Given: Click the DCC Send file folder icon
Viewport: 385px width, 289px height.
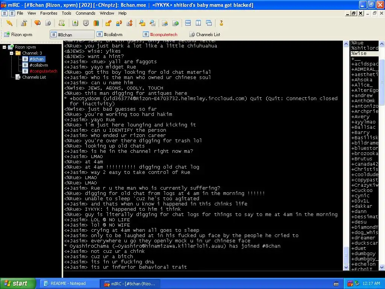Looking at the screenshot, I should click(108, 23).
